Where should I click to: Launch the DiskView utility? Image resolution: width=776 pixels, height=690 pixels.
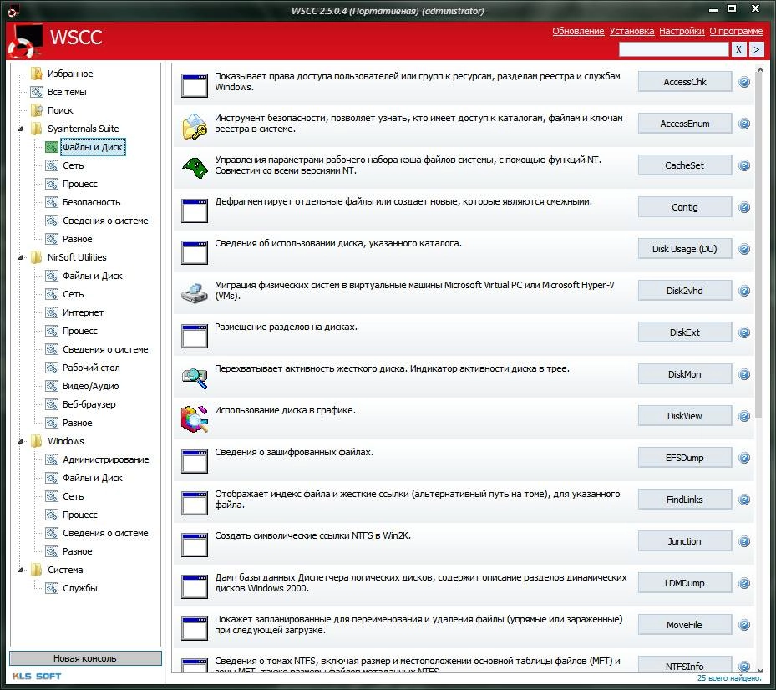684,416
